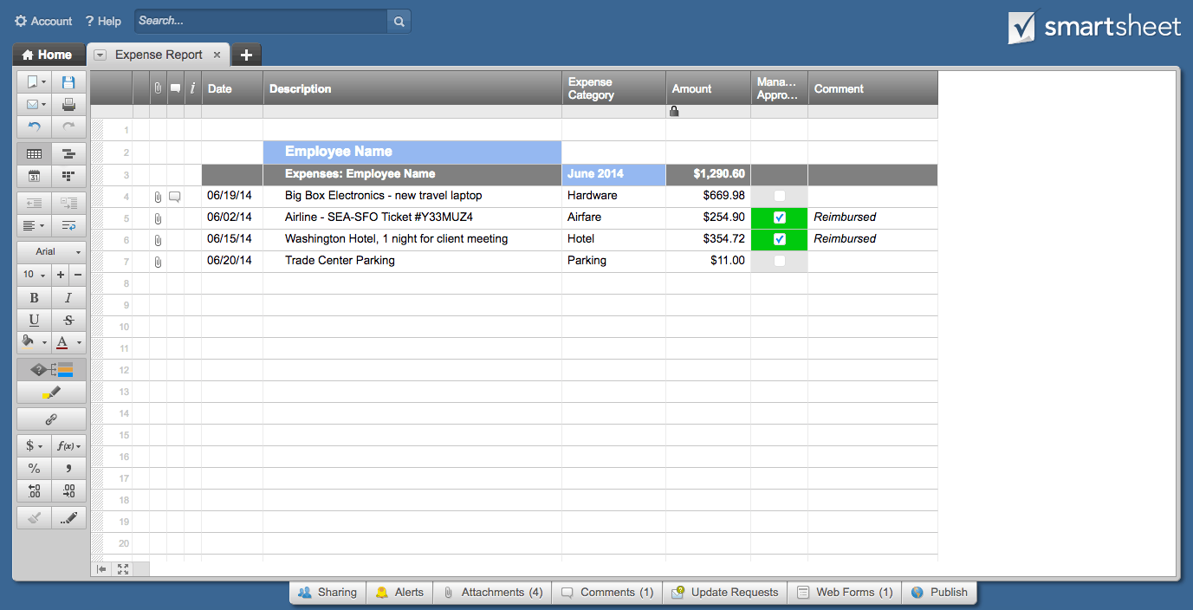Expand the currency format dropdown

coord(34,446)
